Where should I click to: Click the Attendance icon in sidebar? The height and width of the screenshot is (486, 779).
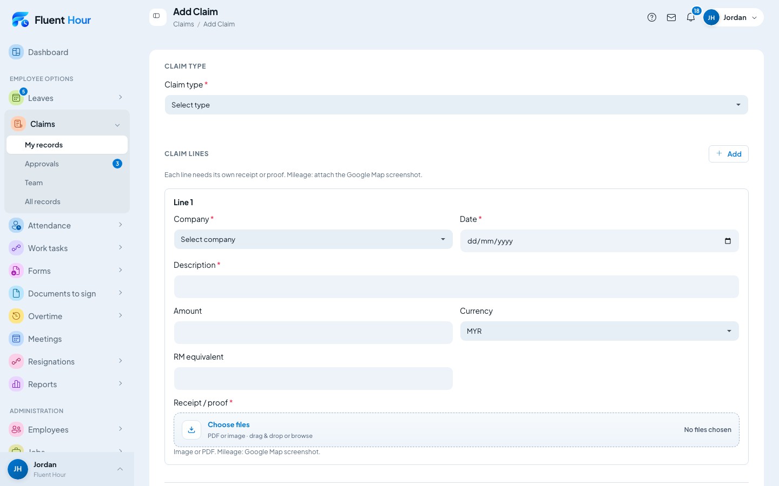point(16,225)
